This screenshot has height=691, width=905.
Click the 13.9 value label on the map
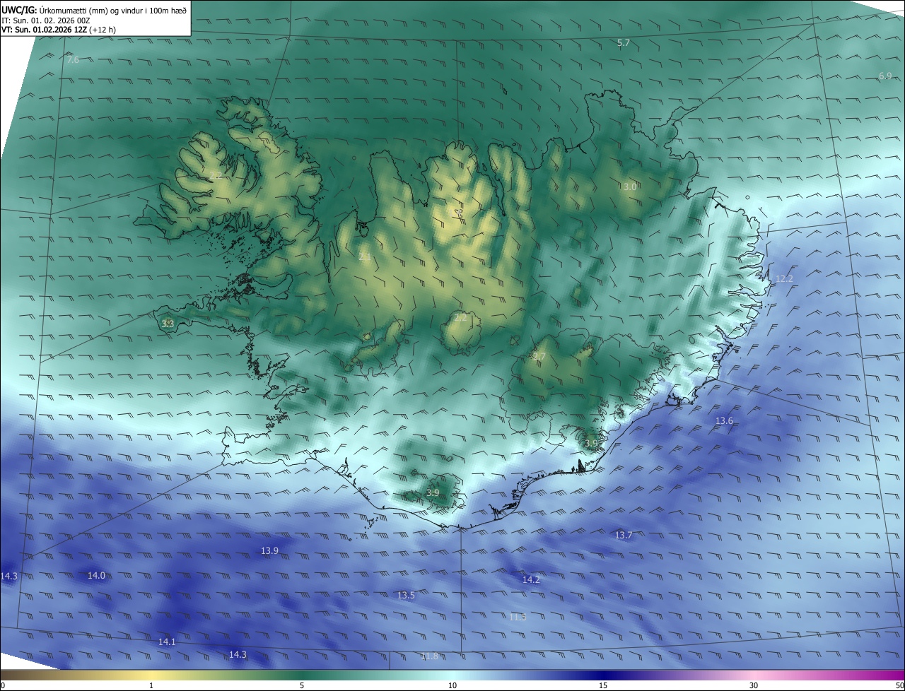[x=269, y=550]
